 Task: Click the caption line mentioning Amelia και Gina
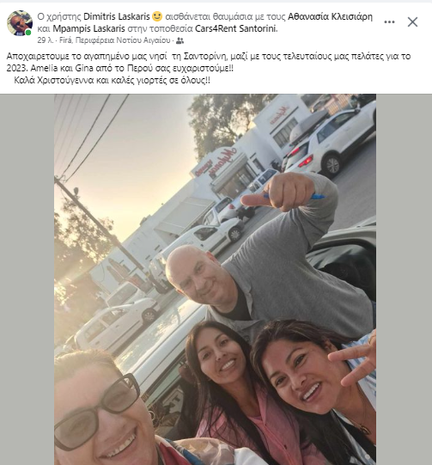click(x=120, y=68)
